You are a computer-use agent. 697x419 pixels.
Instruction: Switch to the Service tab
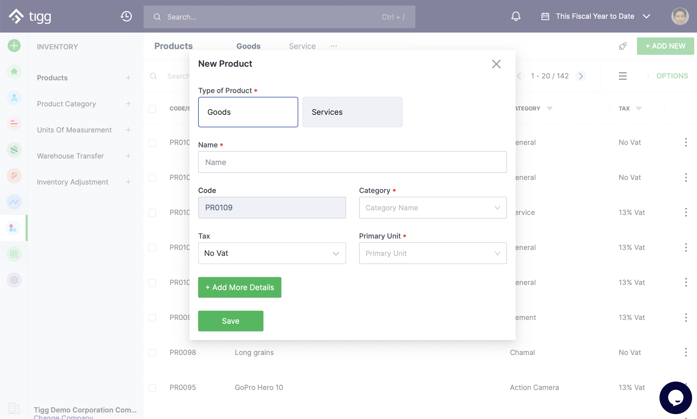302,46
